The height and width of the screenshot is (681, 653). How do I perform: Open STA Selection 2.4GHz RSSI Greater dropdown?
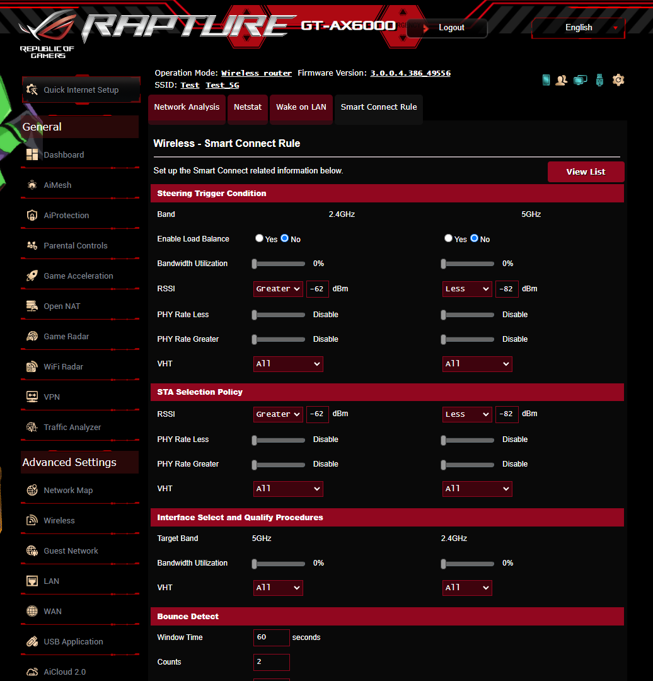[x=279, y=414]
